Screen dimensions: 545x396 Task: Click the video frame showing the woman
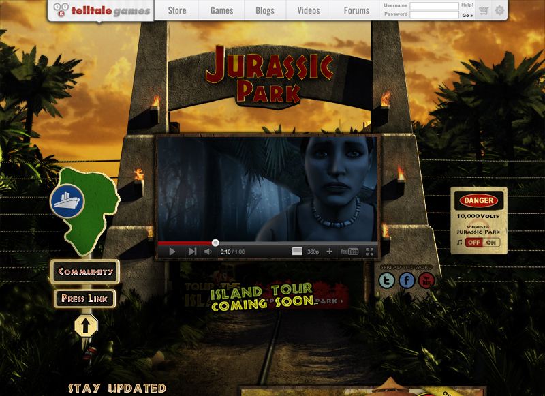268,188
